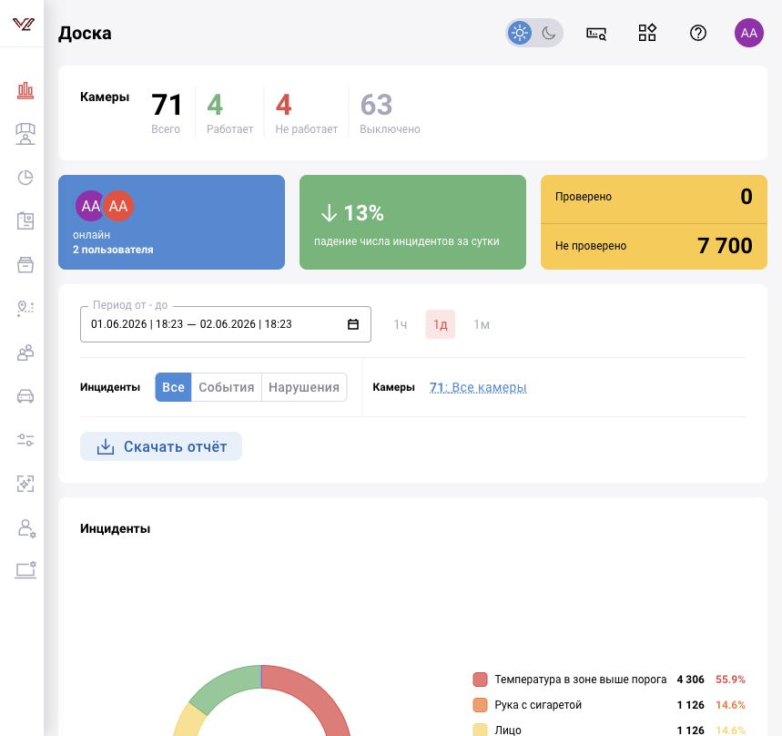Open the AA user profile avatar in header
The width and height of the screenshot is (782, 736).
click(748, 33)
